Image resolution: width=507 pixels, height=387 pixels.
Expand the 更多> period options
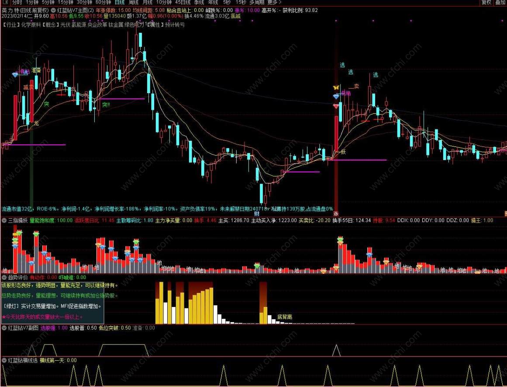(x=275, y=2)
